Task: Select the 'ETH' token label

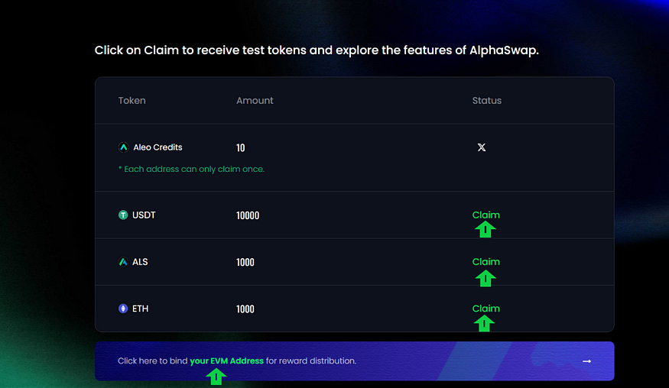Action: pyautogui.click(x=141, y=309)
